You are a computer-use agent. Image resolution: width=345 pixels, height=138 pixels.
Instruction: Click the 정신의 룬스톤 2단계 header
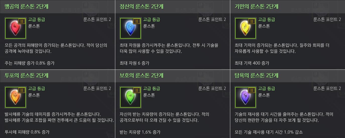[142, 7]
